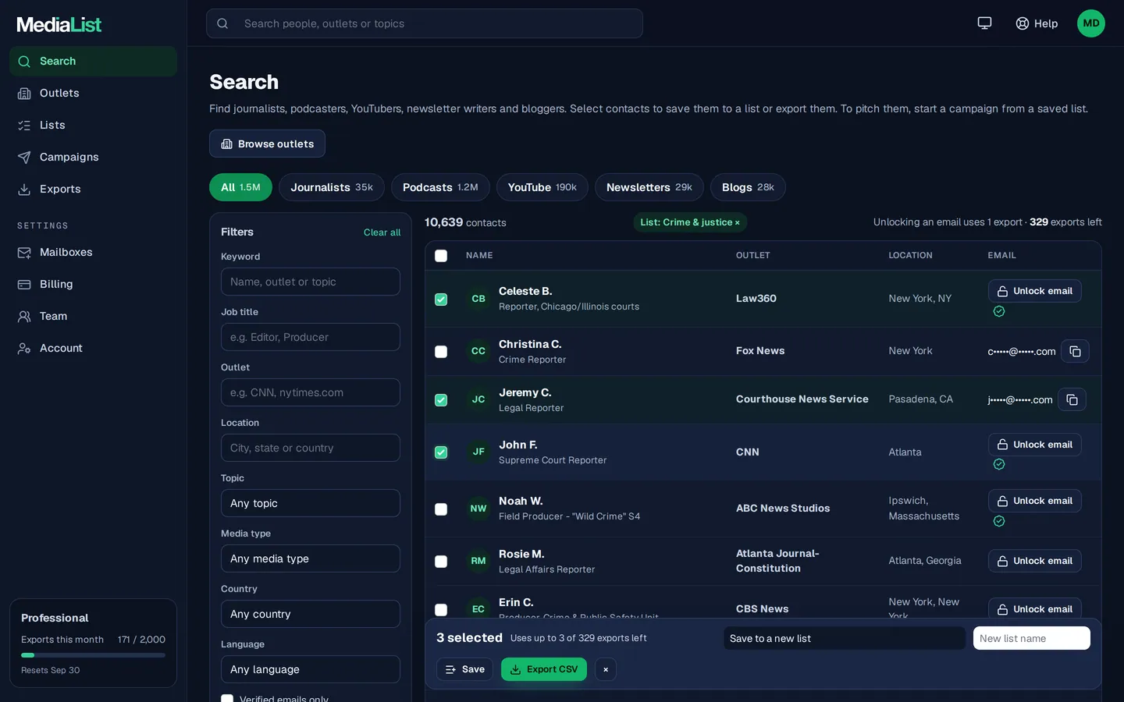
Task: Click verified check icon under Noah W. email
Action: click(x=998, y=521)
